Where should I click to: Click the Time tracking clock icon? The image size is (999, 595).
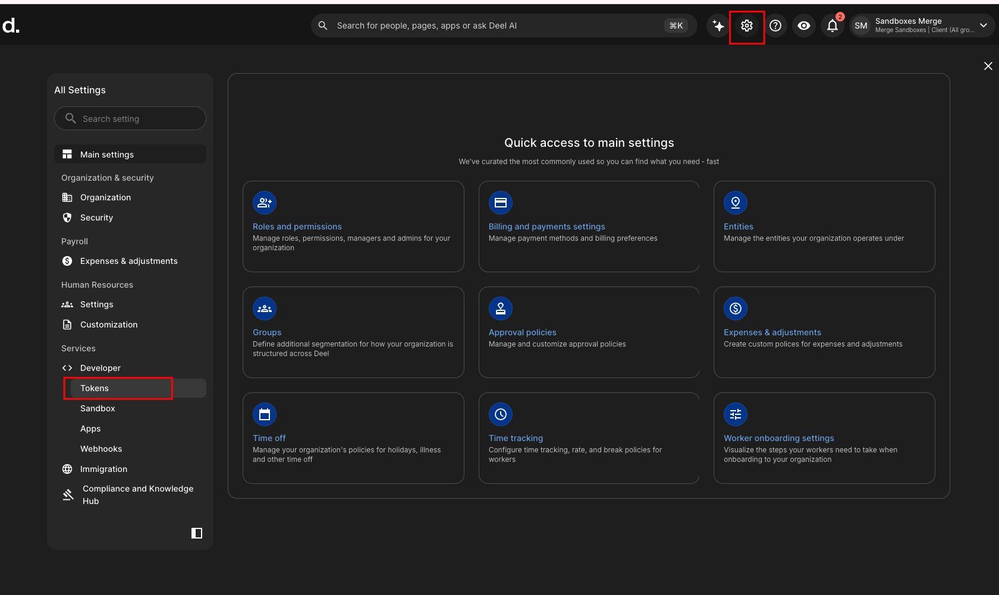[x=501, y=414]
